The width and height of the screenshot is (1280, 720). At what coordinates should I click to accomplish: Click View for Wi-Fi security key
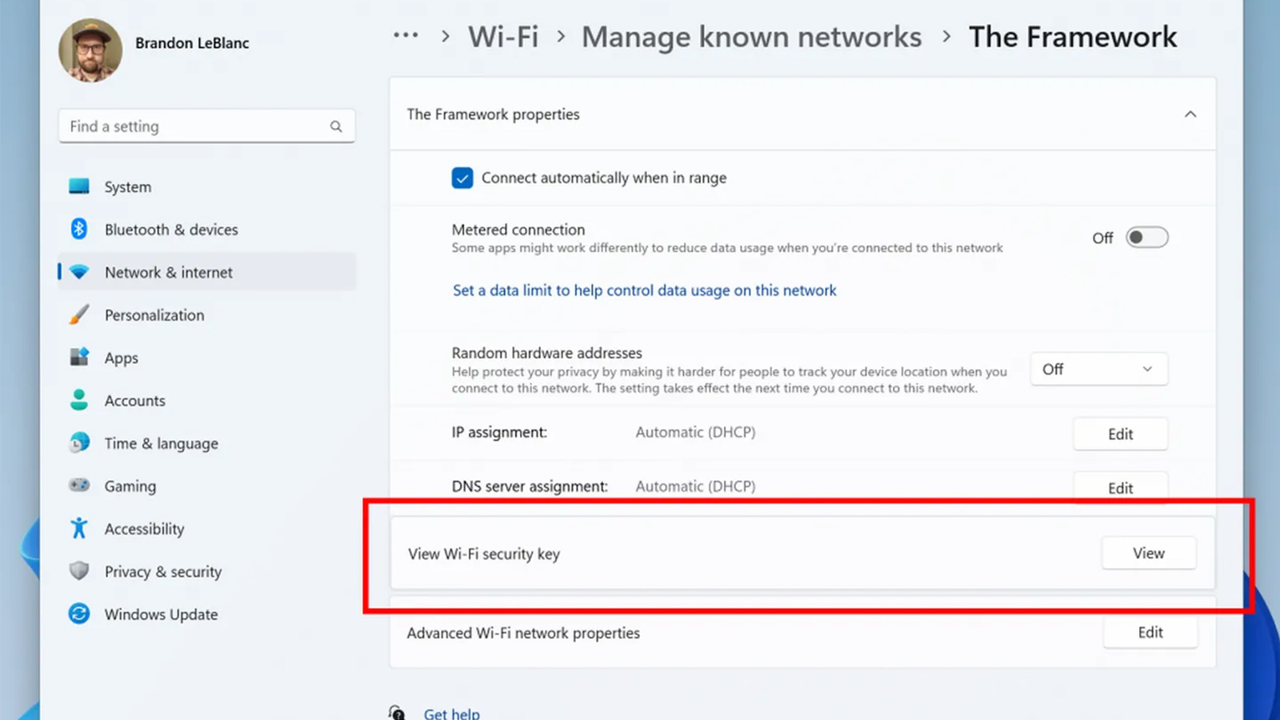click(x=1149, y=553)
